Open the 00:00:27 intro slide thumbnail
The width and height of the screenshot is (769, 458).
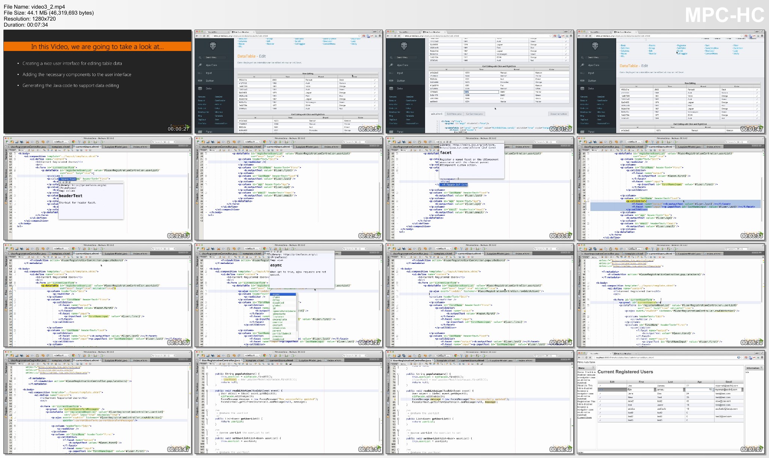(x=97, y=81)
